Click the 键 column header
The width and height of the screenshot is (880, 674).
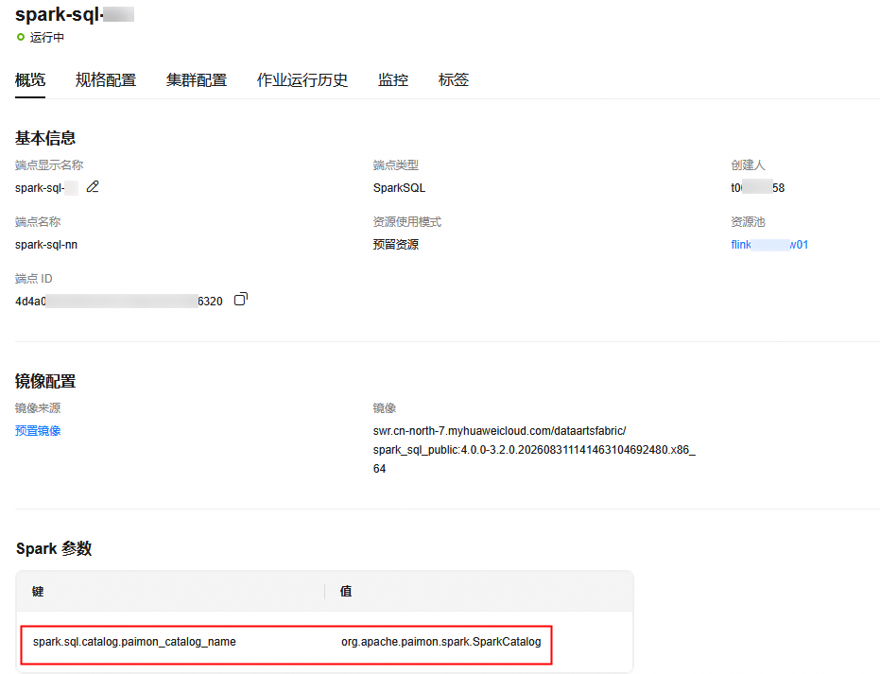[38, 592]
